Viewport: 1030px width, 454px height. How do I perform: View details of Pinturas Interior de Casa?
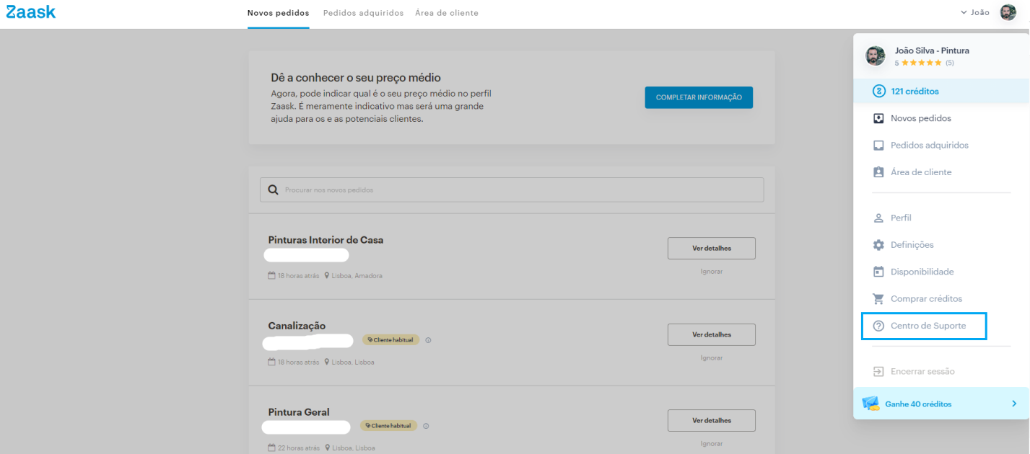[x=712, y=248]
